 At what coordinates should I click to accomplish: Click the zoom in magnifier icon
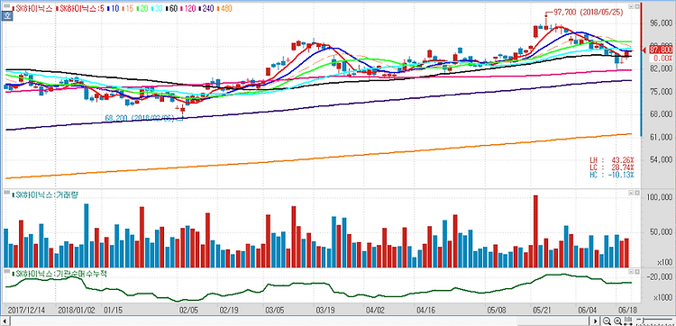coord(617,321)
